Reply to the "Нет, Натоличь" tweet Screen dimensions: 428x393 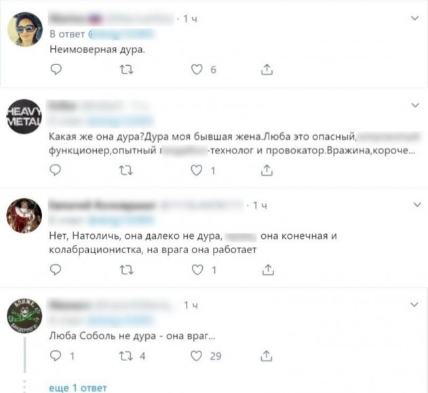[x=56, y=270]
